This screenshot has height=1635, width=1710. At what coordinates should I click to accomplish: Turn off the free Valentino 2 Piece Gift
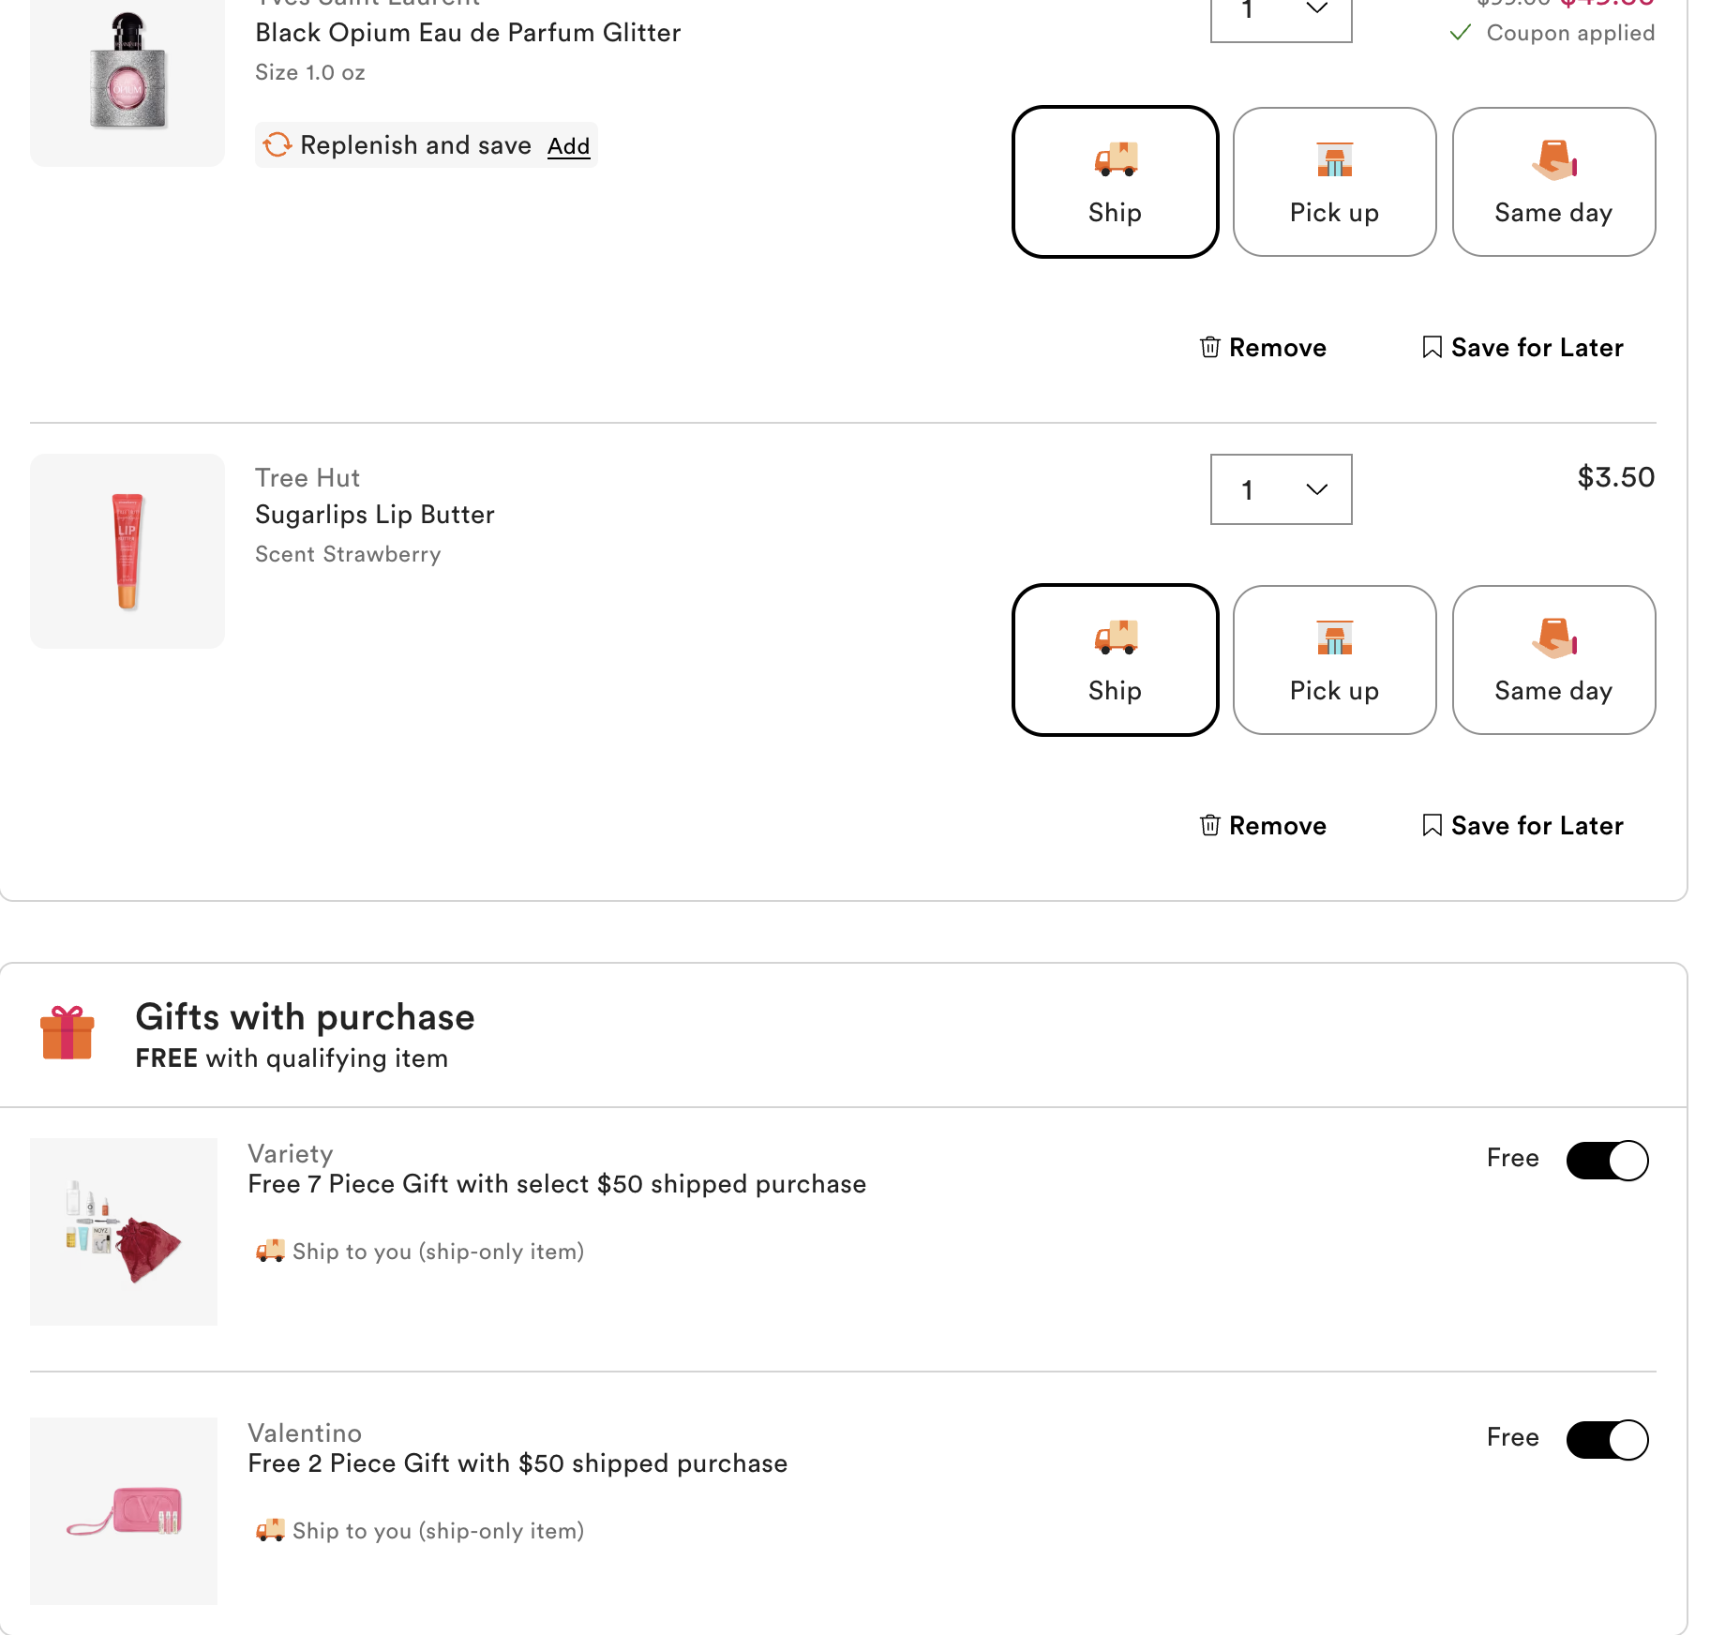(1607, 1440)
